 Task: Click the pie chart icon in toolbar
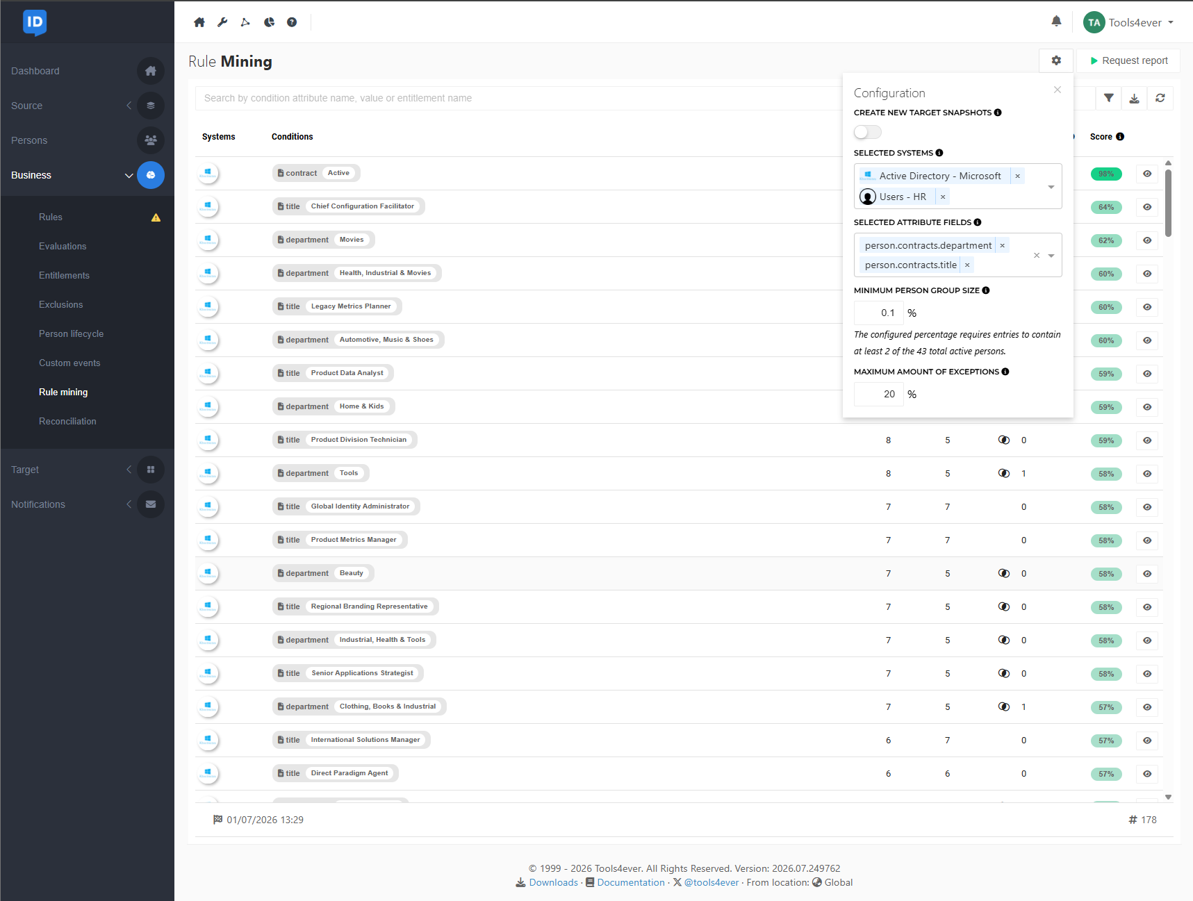tap(269, 22)
